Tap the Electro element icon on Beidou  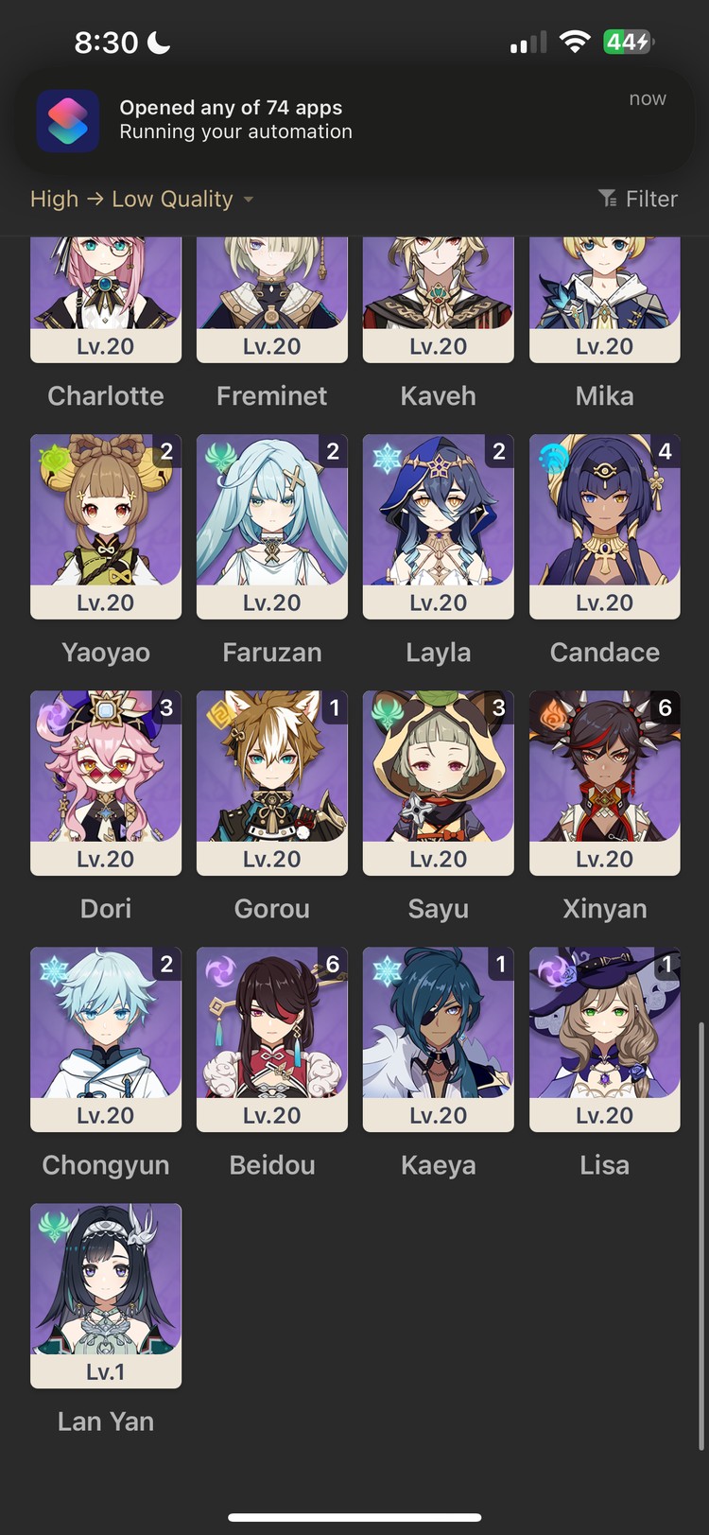click(220, 971)
